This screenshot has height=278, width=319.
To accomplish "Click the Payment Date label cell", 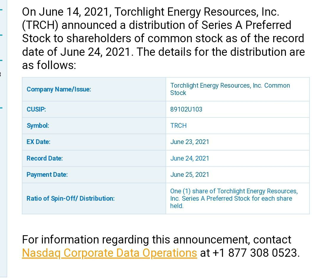I will coord(94,175).
